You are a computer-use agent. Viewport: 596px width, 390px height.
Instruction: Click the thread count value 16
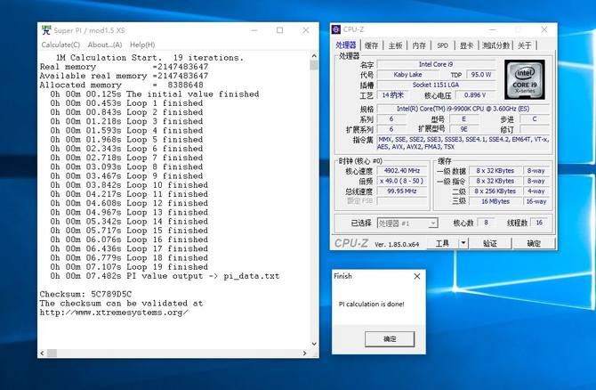(x=539, y=223)
